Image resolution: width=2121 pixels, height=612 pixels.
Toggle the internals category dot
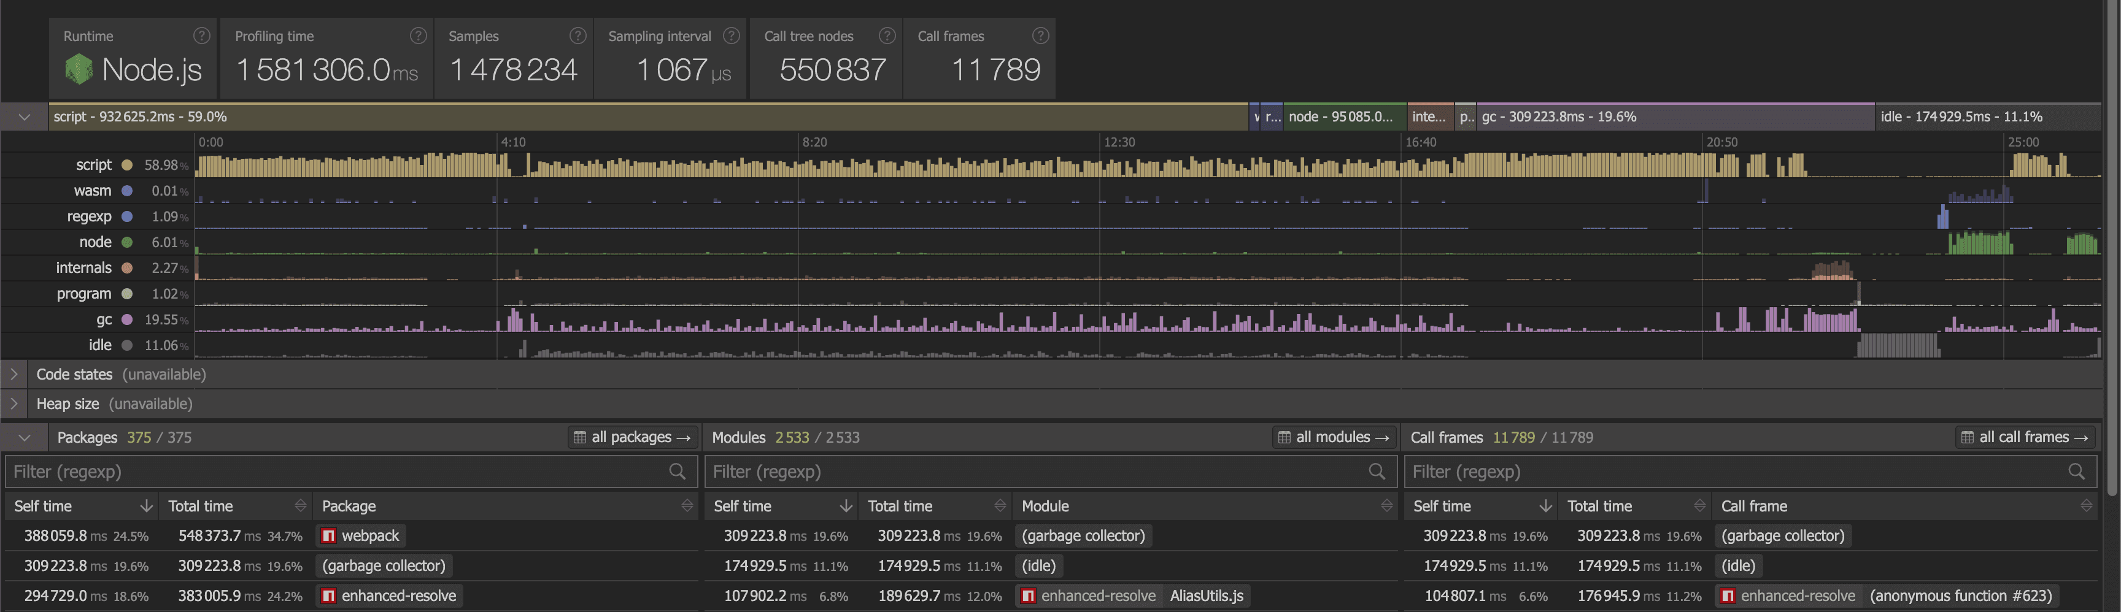[127, 268]
